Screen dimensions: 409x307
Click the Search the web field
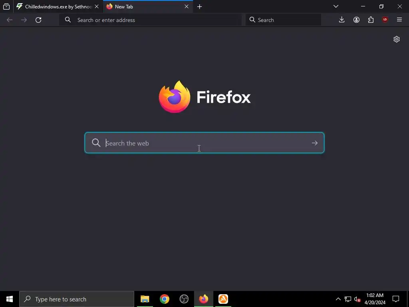coord(204,143)
